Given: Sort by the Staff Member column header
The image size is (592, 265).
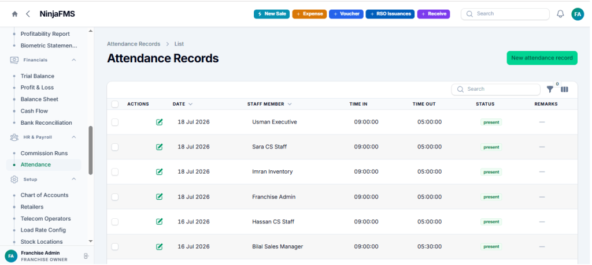Looking at the screenshot, I should click(x=269, y=104).
